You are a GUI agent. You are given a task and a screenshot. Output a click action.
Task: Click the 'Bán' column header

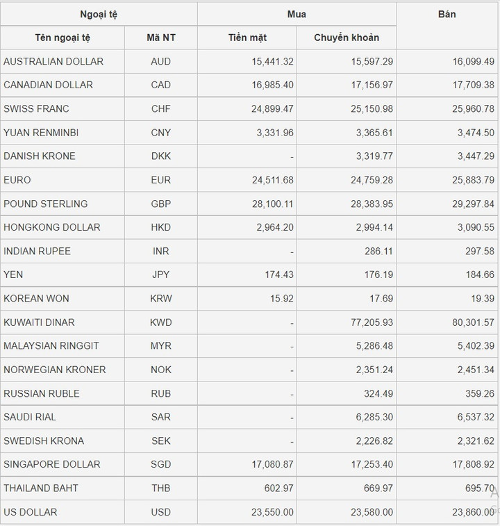click(x=447, y=14)
